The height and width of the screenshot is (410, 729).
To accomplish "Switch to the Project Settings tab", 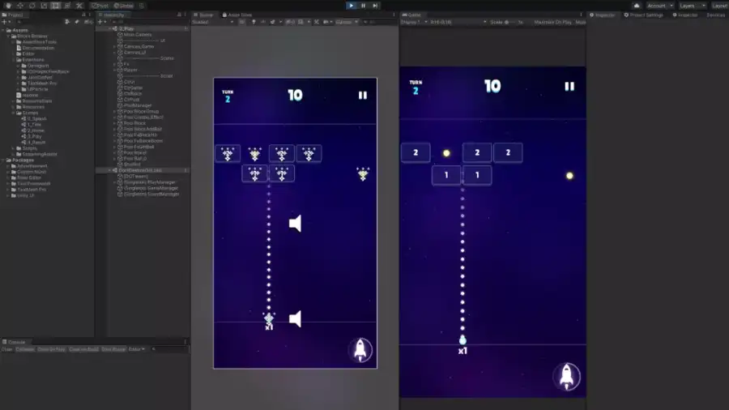I will 646,15.
